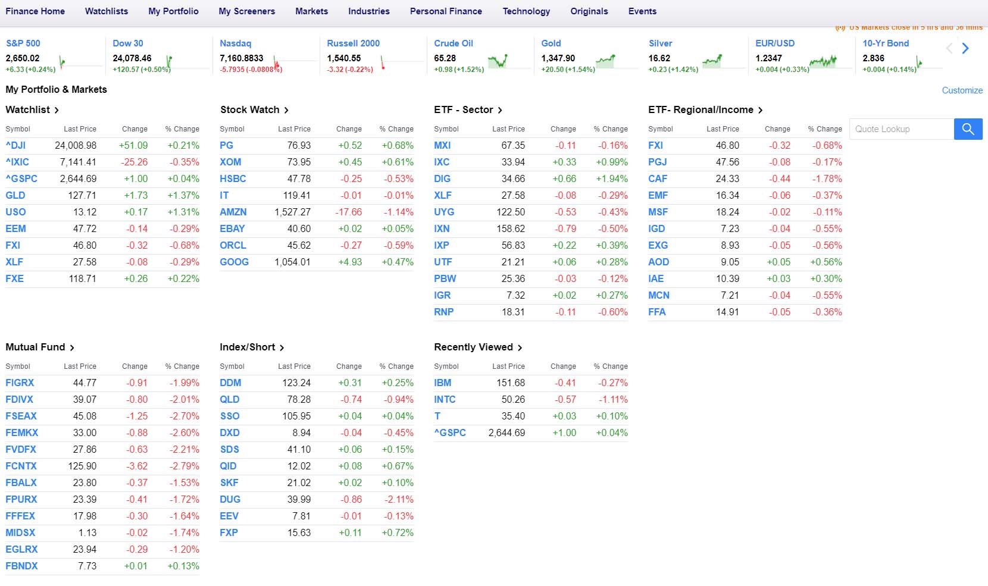
Task: Expand the Stock Watch section chevron
Action: [x=287, y=109]
